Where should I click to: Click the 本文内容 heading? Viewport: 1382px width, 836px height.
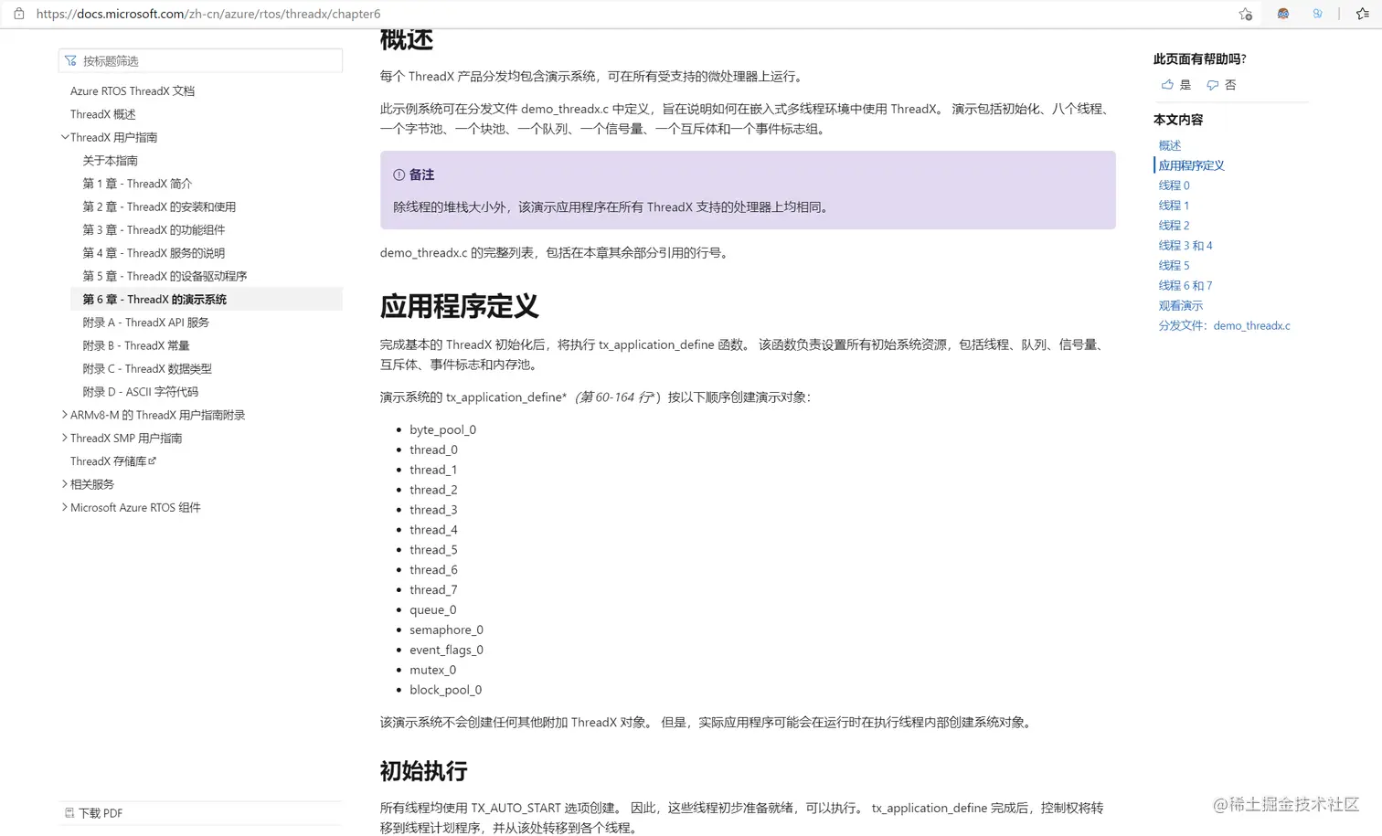pyautogui.click(x=1177, y=120)
